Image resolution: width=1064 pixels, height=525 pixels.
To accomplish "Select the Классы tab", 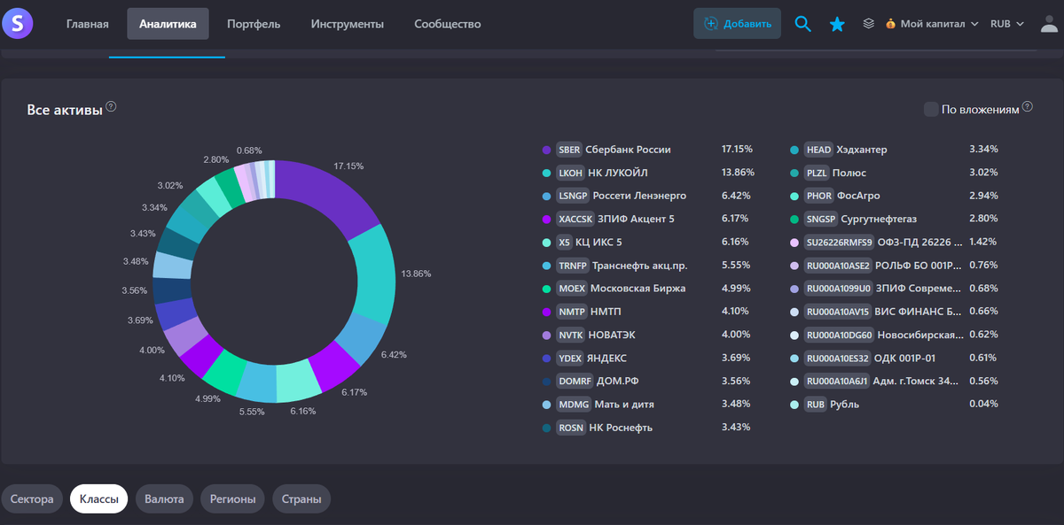I will pos(99,498).
